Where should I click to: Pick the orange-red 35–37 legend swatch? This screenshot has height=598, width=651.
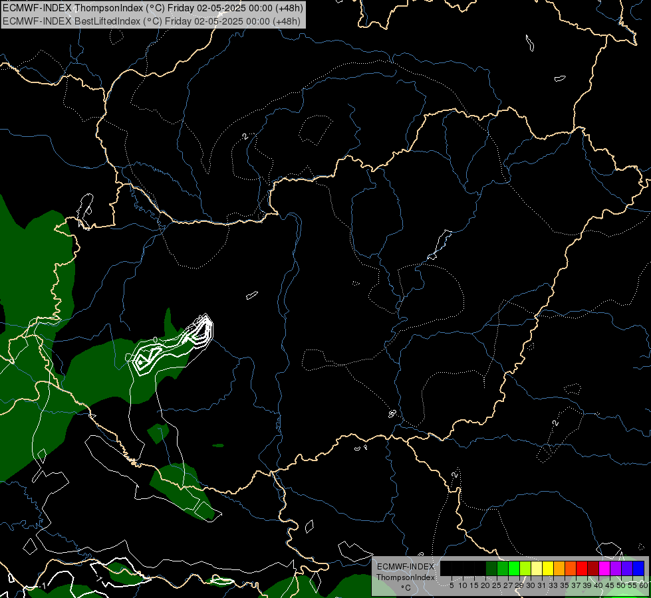[571, 569]
